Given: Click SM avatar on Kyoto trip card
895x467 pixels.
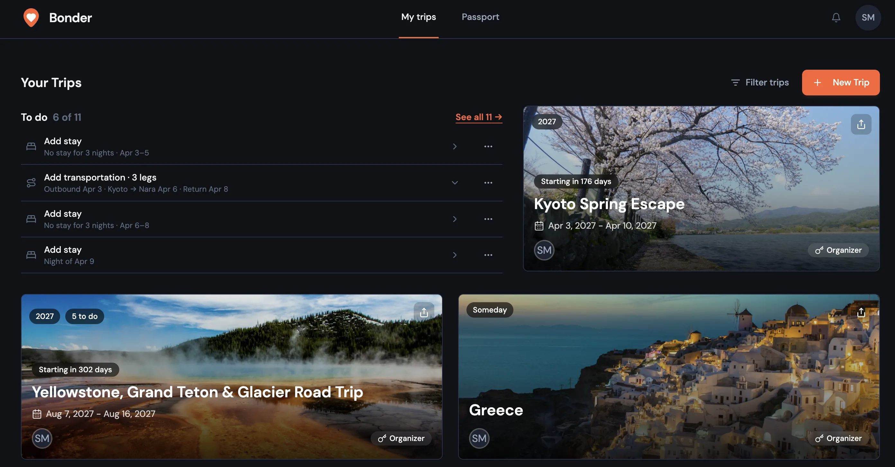Looking at the screenshot, I should (x=544, y=250).
